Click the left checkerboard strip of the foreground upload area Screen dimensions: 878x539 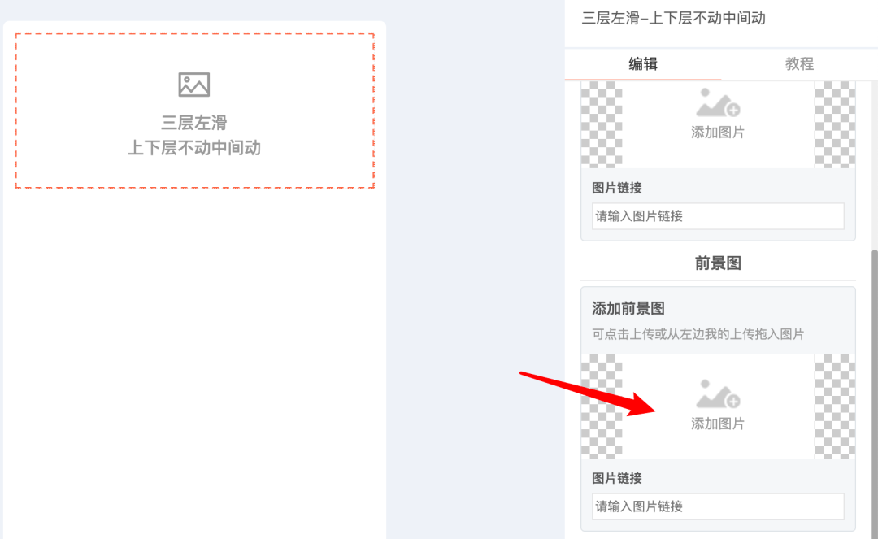point(602,406)
